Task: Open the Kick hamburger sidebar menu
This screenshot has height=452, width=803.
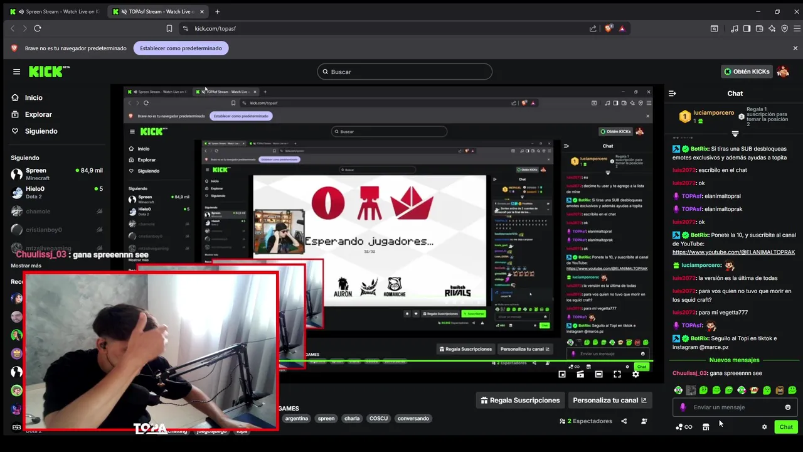Action: tap(16, 72)
